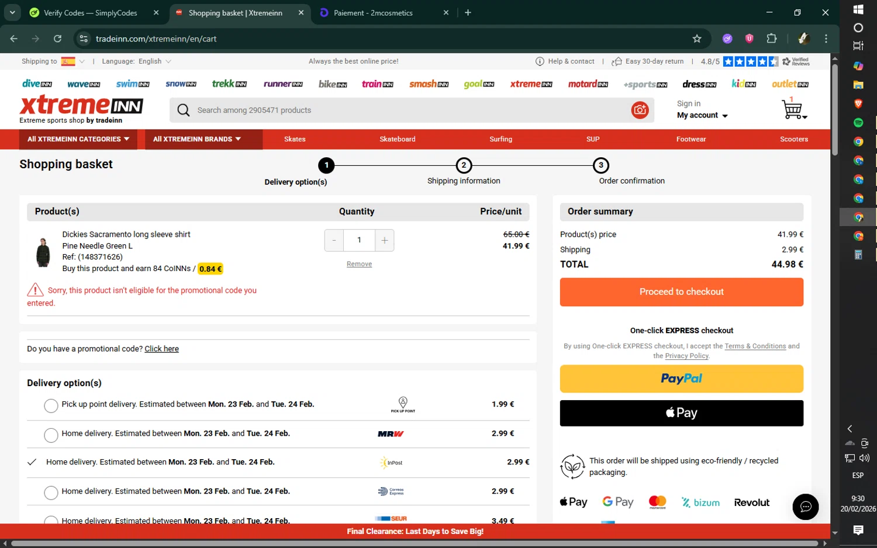Screen dimensions: 877x548
Task: Reload the page
Action: [57, 39]
